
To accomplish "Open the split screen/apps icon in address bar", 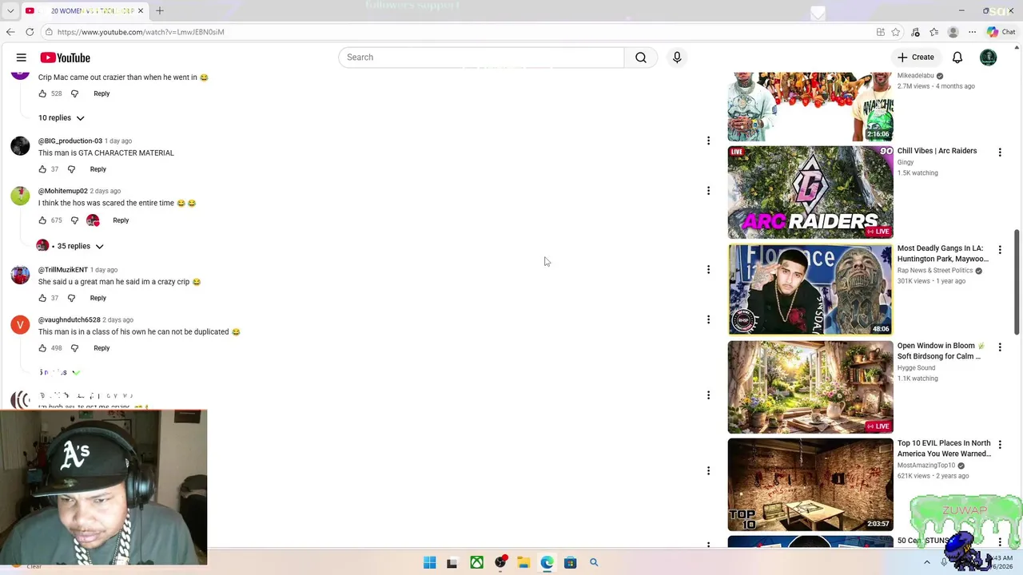I will pos(881,32).
